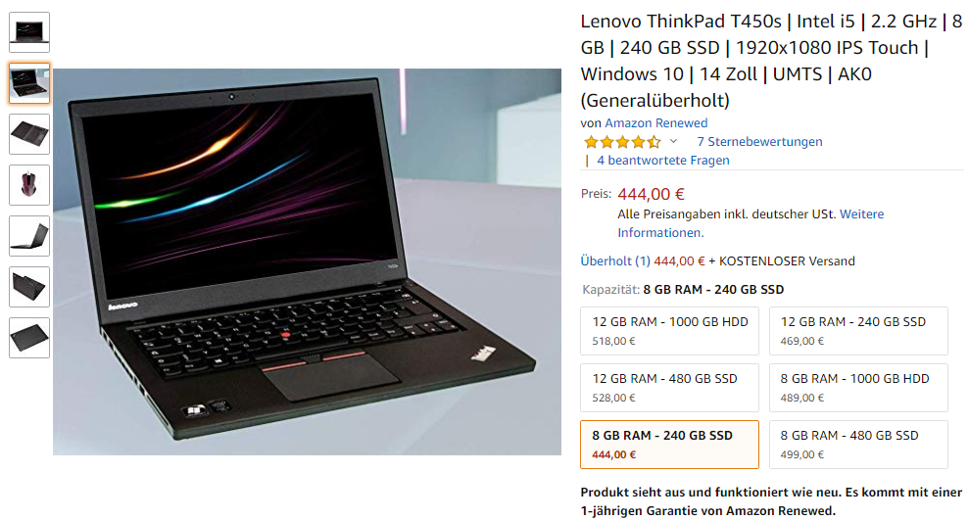Open the 4 beantwortete Fragen link
The height and width of the screenshot is (520, 969).
point(663,160)
